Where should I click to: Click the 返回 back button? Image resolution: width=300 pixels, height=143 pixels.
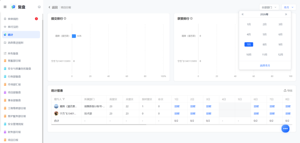coord(53,7)
